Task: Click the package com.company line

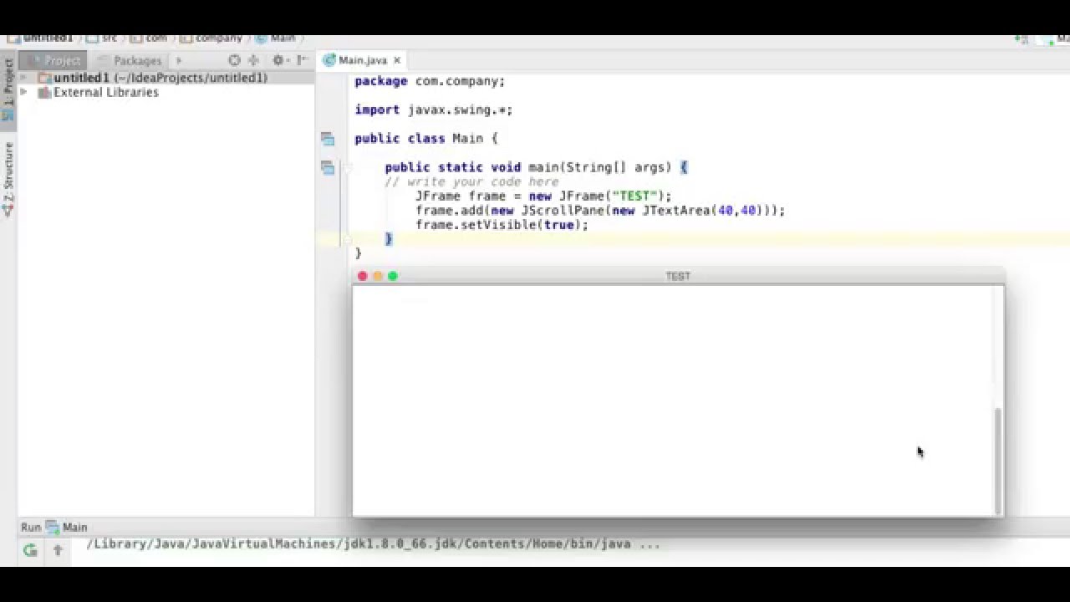Action: (x=430, y=81)
